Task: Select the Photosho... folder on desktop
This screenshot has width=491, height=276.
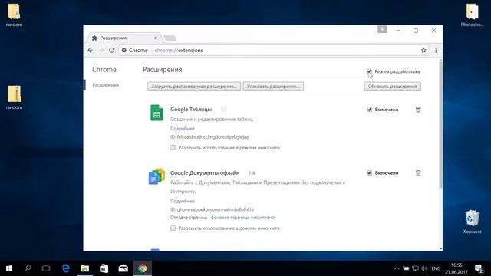Action: point(473,15)
